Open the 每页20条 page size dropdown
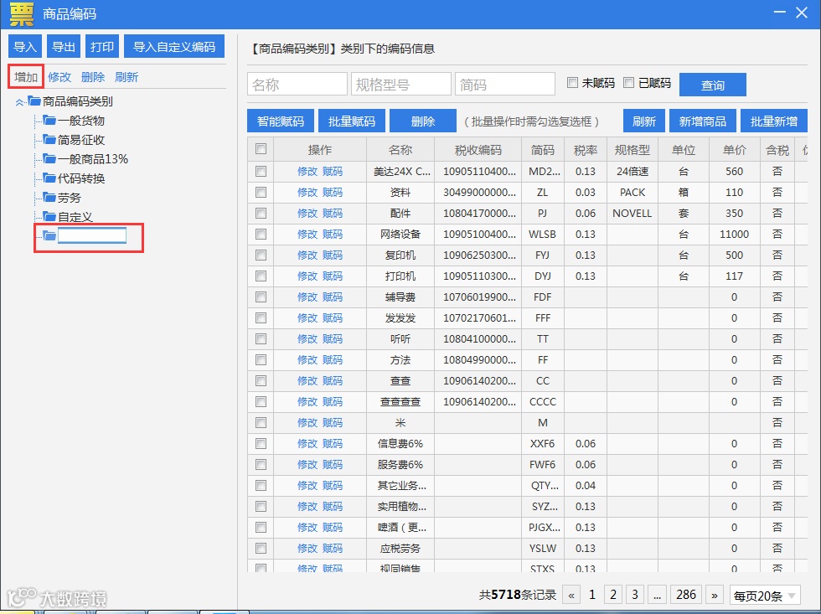 (765, 596)
